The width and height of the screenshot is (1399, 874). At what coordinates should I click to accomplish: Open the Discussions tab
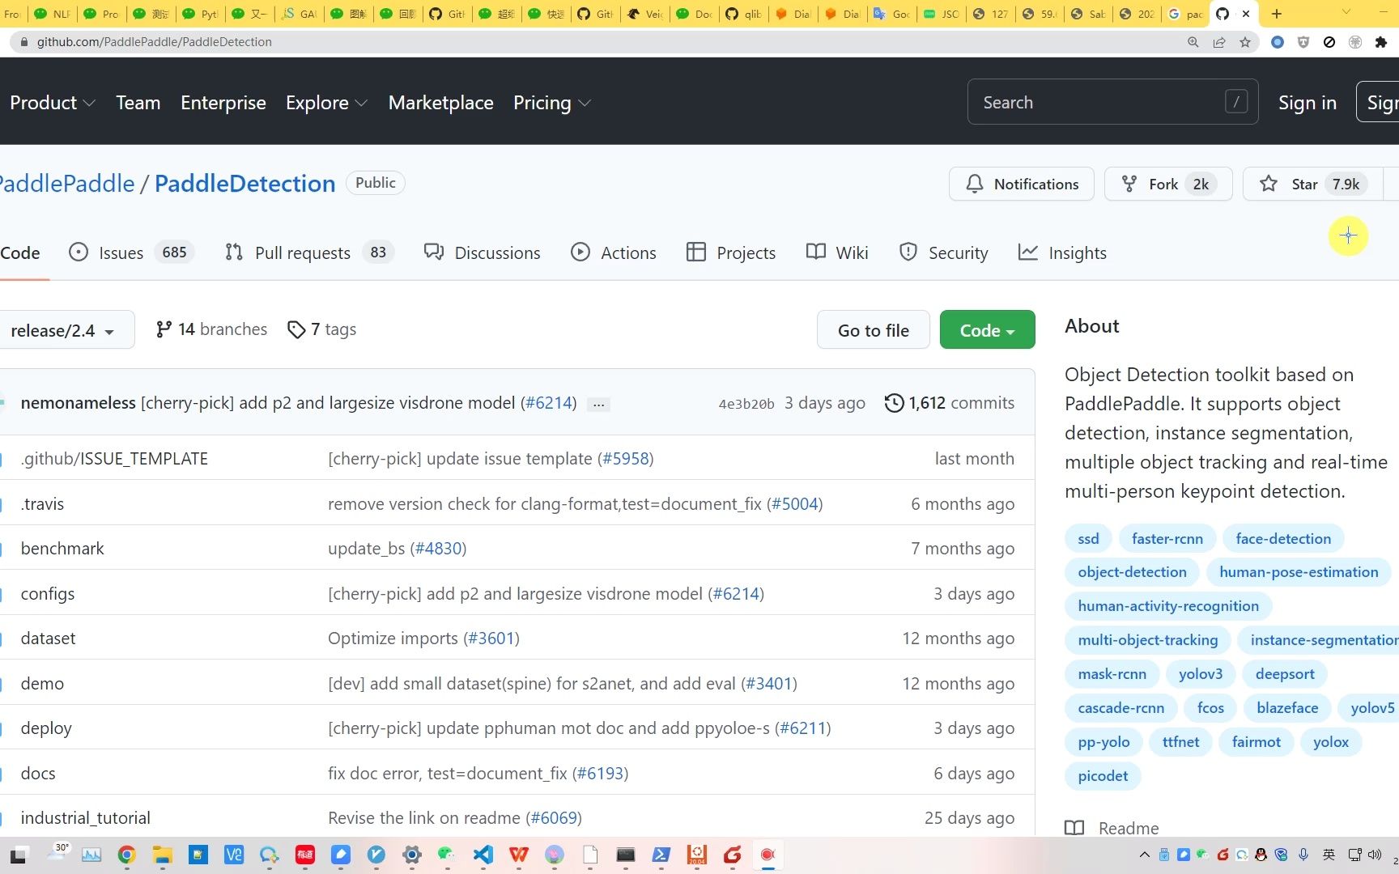(x=483, y=252)
